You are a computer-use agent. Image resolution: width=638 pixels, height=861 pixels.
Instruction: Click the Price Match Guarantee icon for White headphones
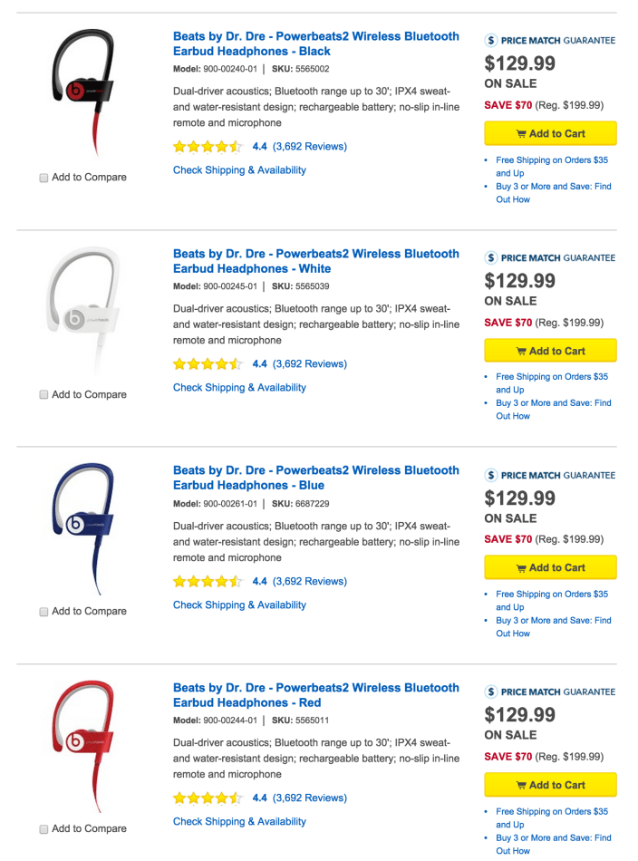click(490, 257)
